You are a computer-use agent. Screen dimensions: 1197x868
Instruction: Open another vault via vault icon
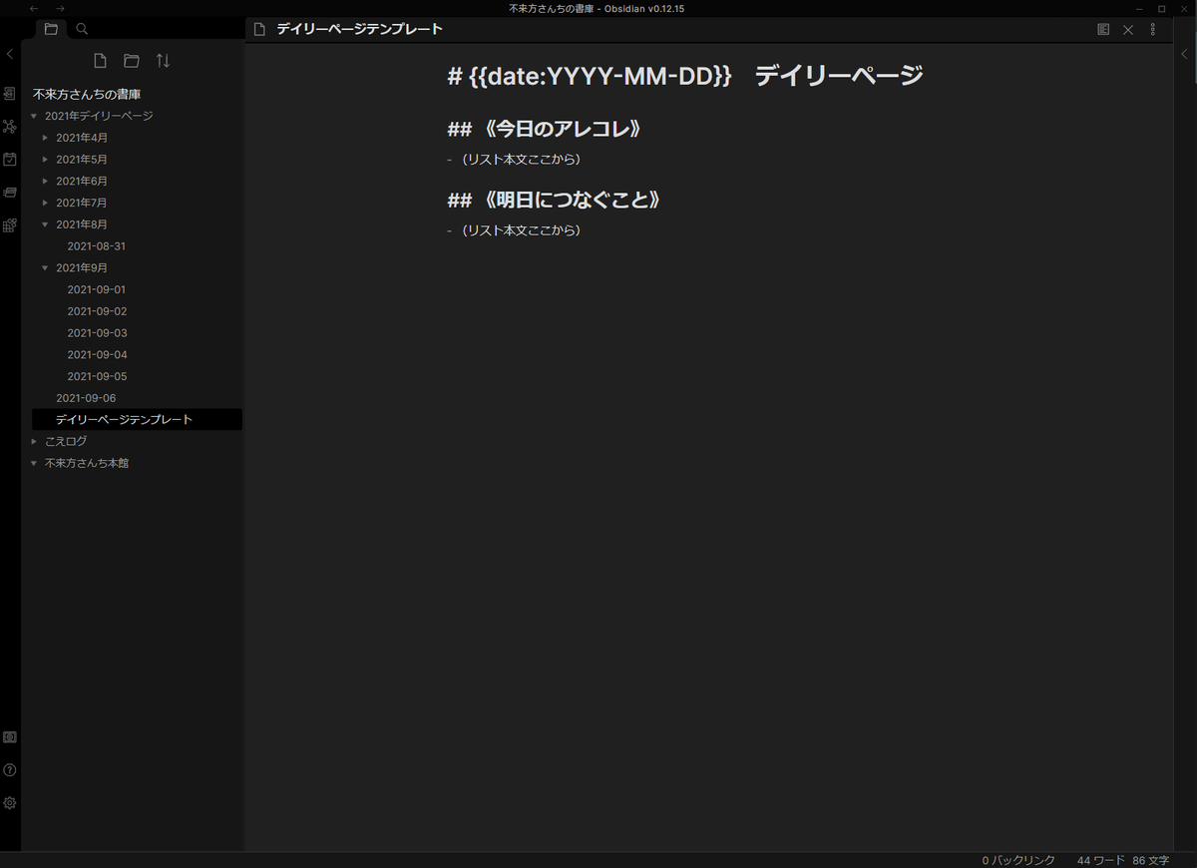pyautogui.click(x=10, y=737)
